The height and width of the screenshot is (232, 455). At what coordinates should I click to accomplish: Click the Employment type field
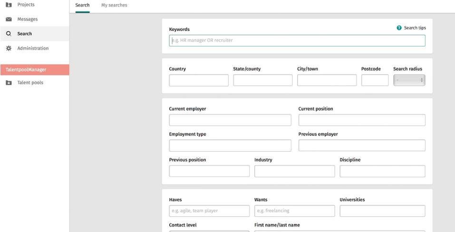(x=230, y=145)
